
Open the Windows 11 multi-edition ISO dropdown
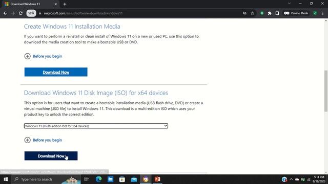point(96,126)
